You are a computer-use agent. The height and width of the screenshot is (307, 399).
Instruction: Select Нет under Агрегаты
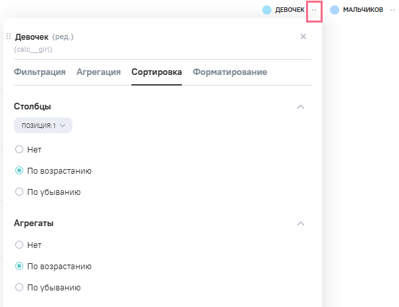point(19,245)
